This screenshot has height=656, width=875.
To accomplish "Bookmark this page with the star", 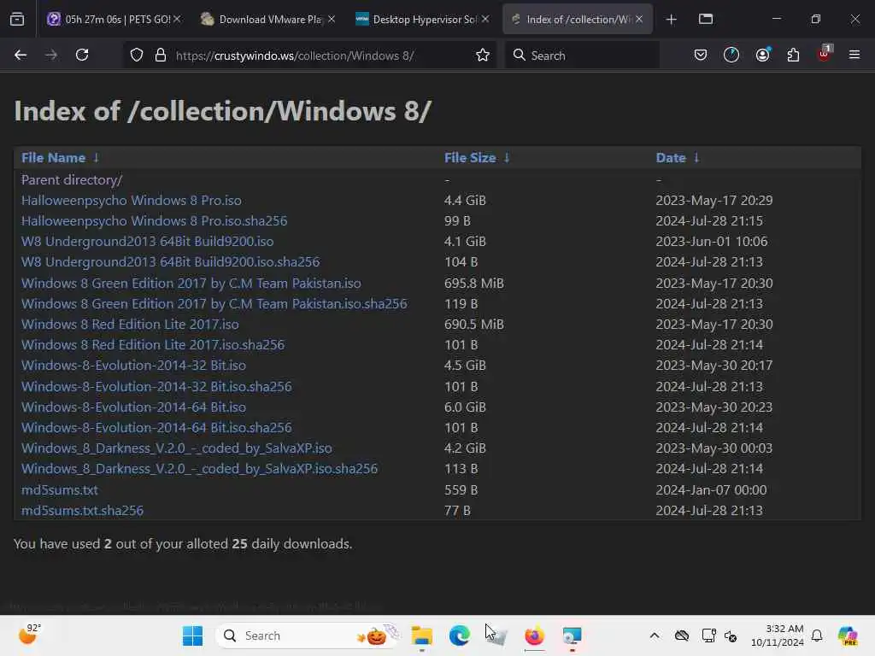I will point(483,56).
